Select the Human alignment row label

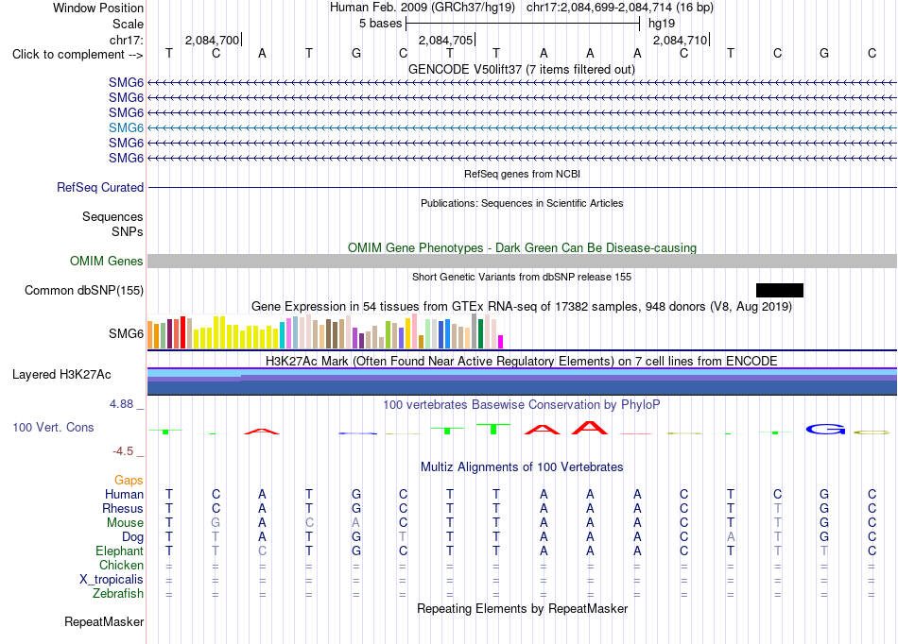pyautogui.click(x=124, y=494)
